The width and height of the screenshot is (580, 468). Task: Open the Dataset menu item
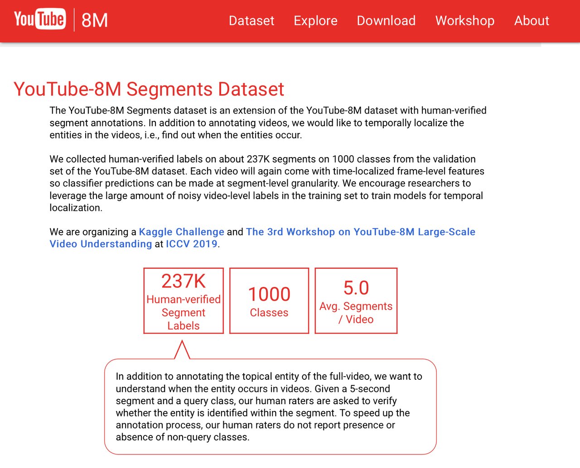[251, 20]
